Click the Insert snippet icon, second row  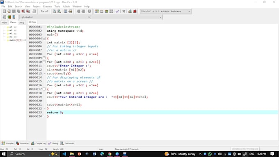tap(4, 17)
